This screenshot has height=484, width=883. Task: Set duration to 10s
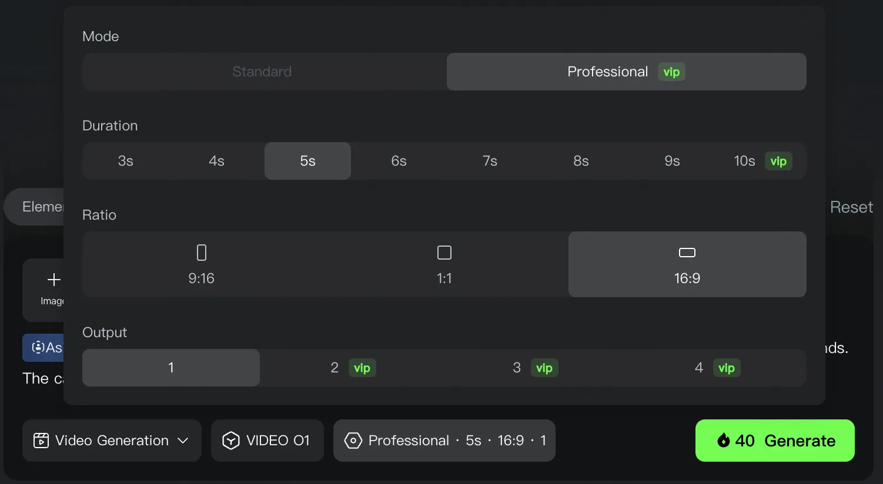pos(744,161)
